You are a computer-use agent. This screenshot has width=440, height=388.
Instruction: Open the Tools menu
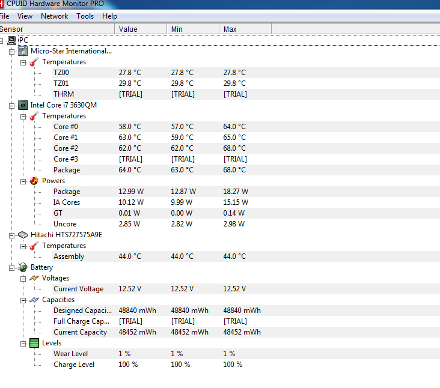85,16
